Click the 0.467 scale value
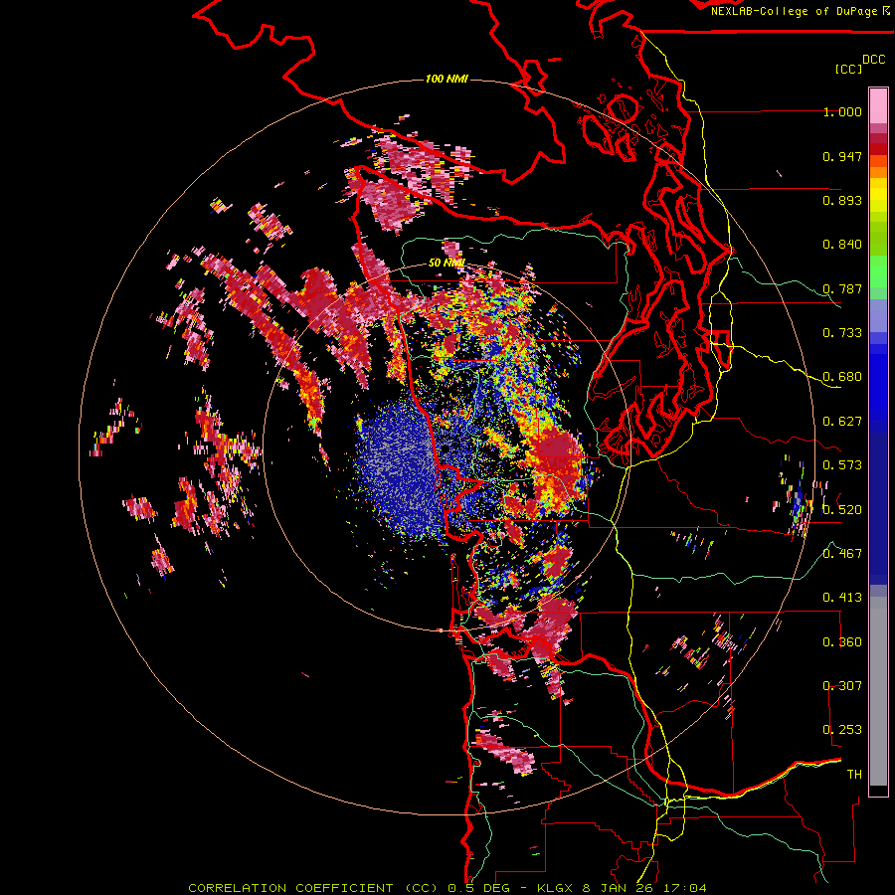Screen dimensions: 895x895 coord(842,554)
